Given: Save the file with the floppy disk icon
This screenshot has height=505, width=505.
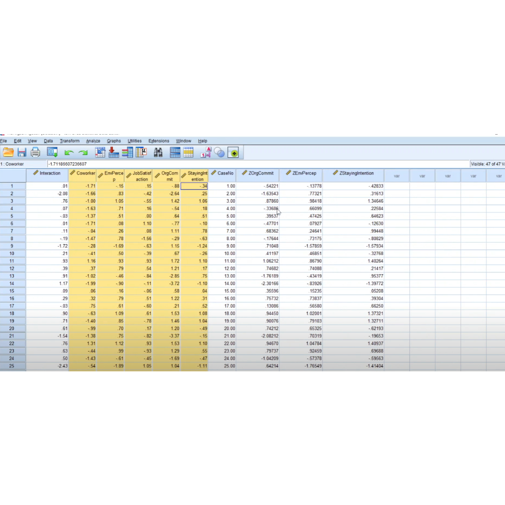Looking at the screenshot, I should pyautogui.click(x=22, y=152).
